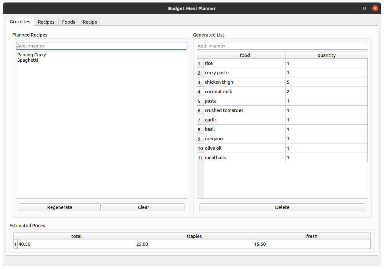The image size is (384, 269).
Task: Click the quantity column header
Action: (x=326, y=55)
